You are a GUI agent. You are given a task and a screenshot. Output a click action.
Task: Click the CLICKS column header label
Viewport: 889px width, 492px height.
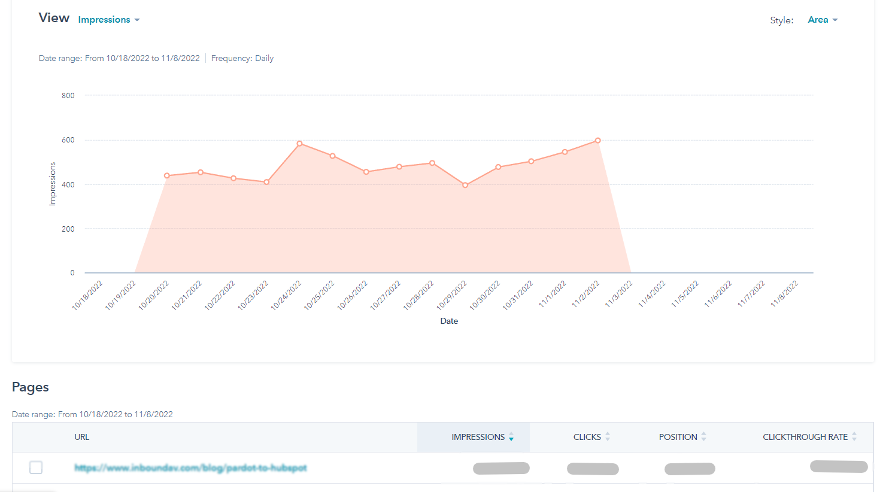587,437
